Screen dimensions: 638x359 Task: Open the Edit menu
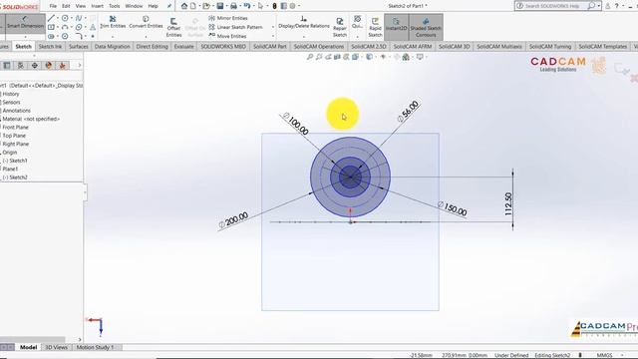(66, 6)
